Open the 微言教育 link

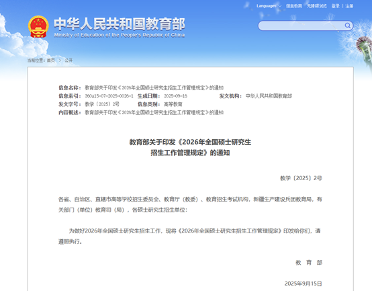294,6
